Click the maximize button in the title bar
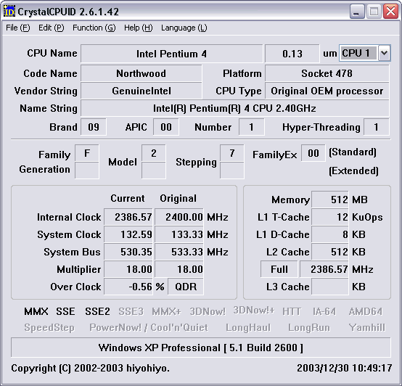Viewport: 402px width, 386px height. pos(374,12)
